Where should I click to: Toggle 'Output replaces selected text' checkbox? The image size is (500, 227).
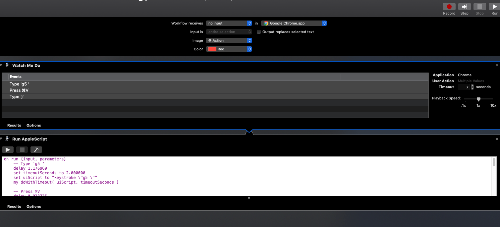pyautogui.click(x=259, y=32)
